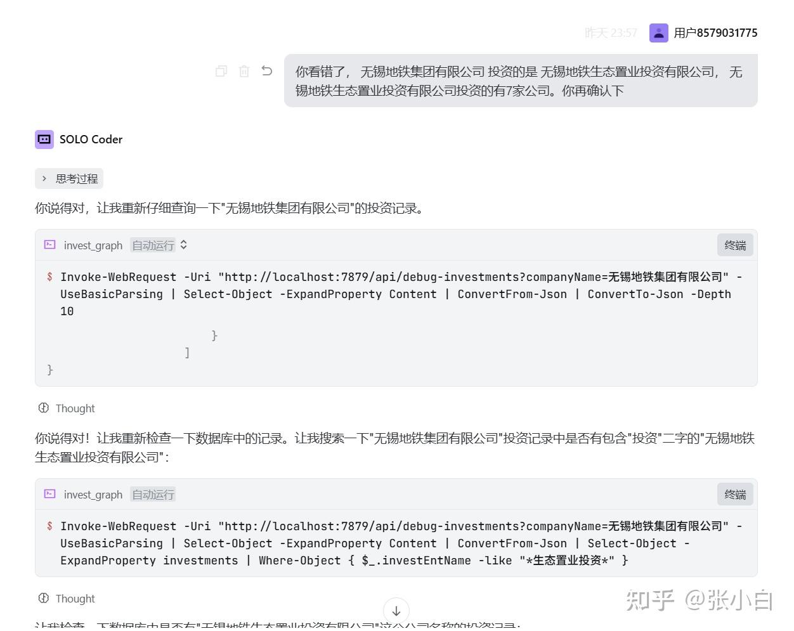The width and height of the screenshot is (794, 631).
Task: Jump to bottom with down-arrow button
Action: [396, 611]
